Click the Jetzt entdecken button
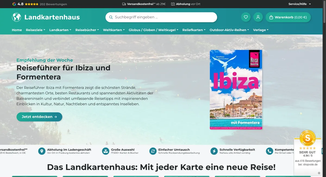 [39, 117]
